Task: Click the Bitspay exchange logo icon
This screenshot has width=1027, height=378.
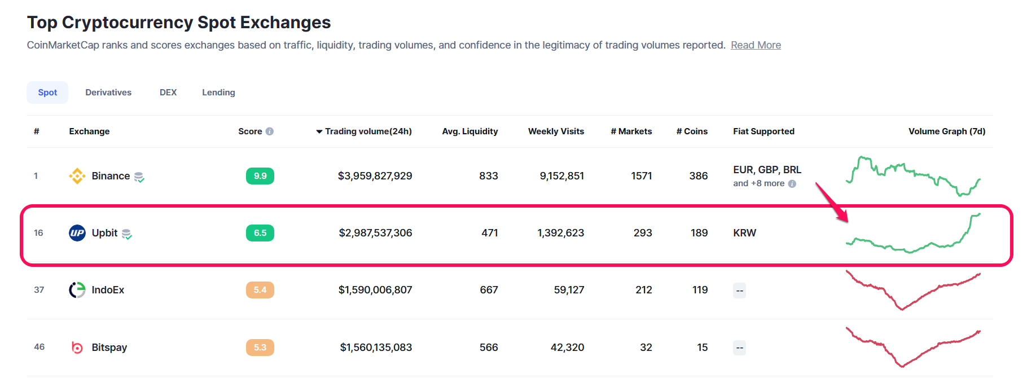Action: click(77, 348)
